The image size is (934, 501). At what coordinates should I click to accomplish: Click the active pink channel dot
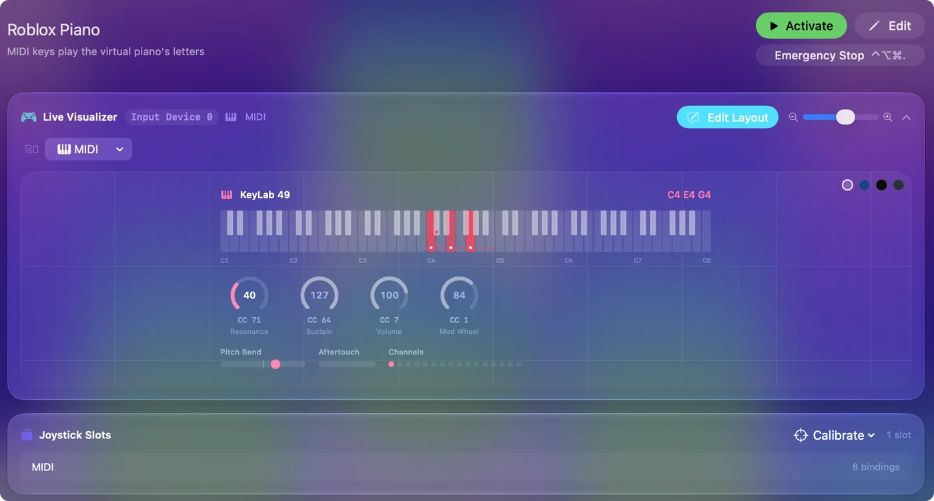tap(392, 364)
